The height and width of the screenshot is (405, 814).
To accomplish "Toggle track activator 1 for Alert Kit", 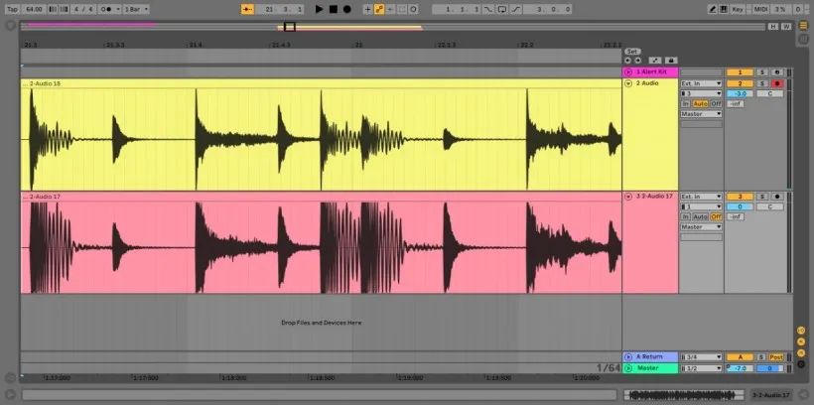I will [x=740, y=72].
